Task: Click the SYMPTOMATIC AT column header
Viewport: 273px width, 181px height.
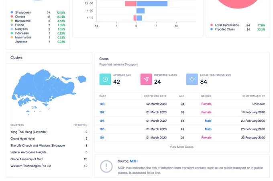Action: point(254,96)
